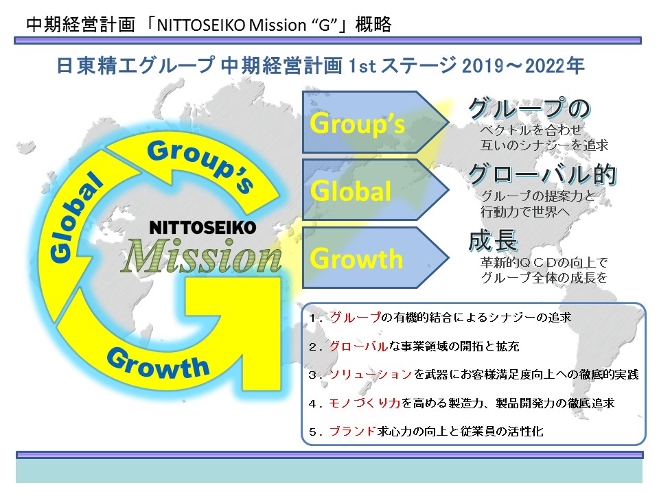
Task: Click the slide title 中期経営計画「NITTOSEIKO Mission "G"」概略
Action: pos(209,25)
